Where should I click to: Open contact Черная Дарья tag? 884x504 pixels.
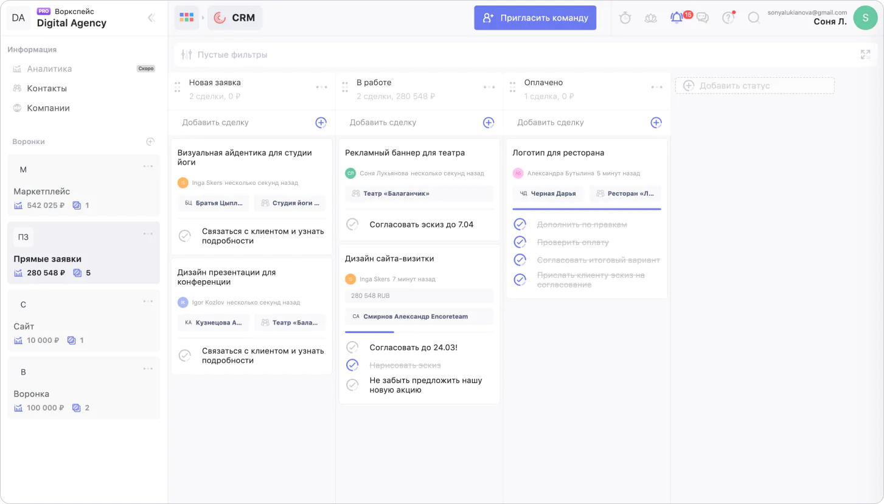coord(548,193)
